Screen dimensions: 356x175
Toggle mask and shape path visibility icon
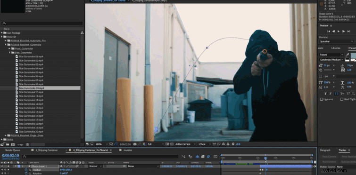(116, 144)
